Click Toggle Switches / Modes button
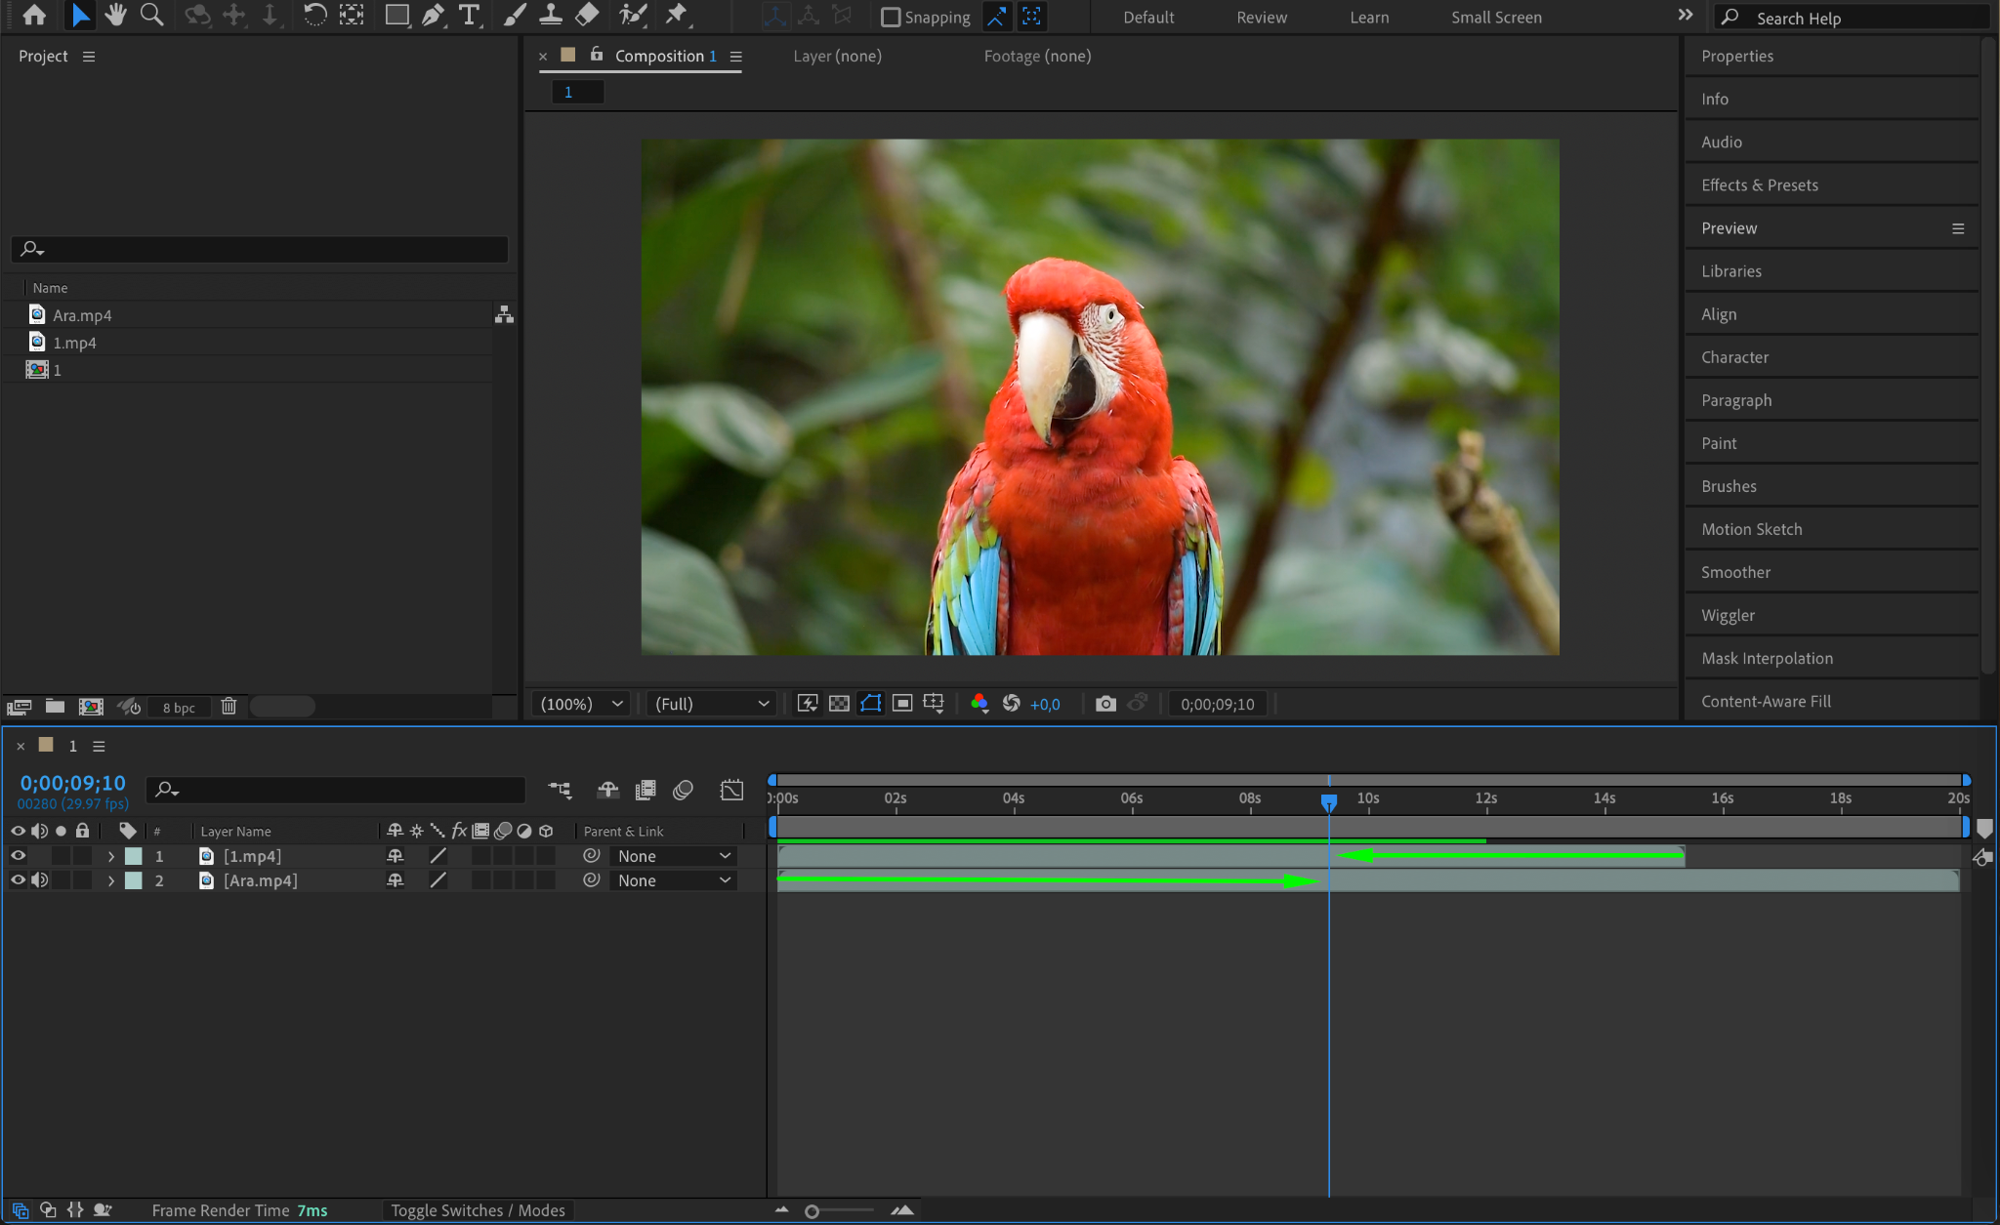The image size is (2000, 1225). (x=478, y=1210)
